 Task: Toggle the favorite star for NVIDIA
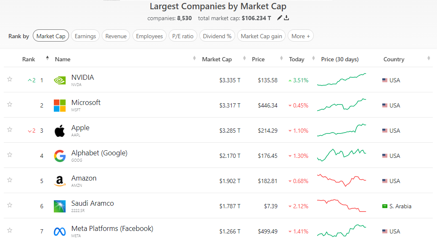[10, 79]
